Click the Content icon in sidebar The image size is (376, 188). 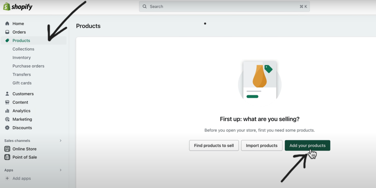pos(7,102)
